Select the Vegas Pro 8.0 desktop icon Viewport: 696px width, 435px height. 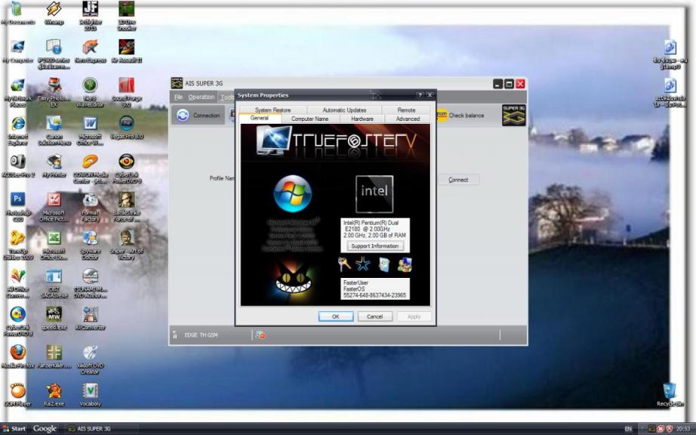click(127, 128)
